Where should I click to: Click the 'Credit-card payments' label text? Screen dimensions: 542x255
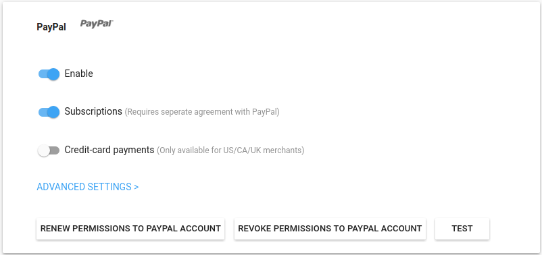pyautogui.click(x=109, y=150)
